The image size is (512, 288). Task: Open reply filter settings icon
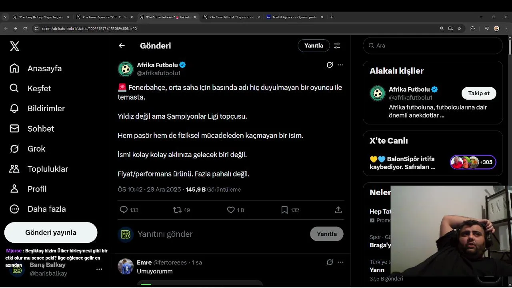click(337, 46)
